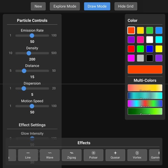This screenshot has height=168, width=168.
Task: Pick the dark purple color swatch
Action: pos(131,40)
